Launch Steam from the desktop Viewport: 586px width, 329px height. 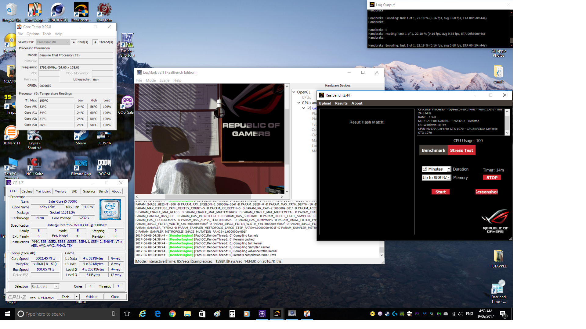tap(81, 138)
